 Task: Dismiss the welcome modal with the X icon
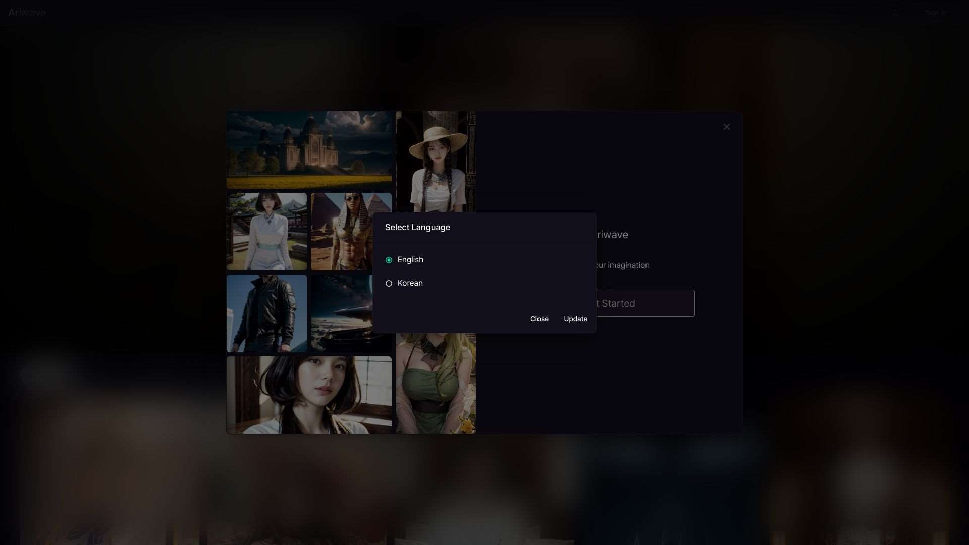726,127
